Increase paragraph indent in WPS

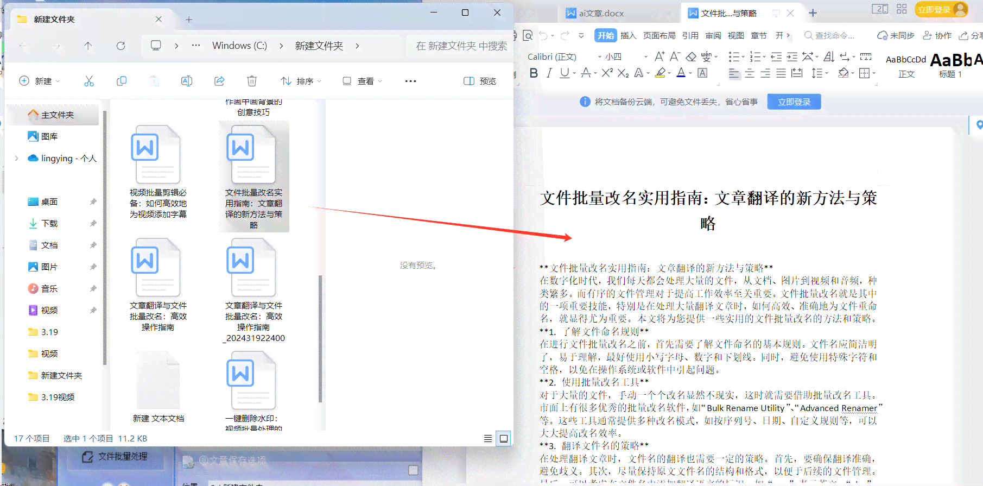[792, 56]
